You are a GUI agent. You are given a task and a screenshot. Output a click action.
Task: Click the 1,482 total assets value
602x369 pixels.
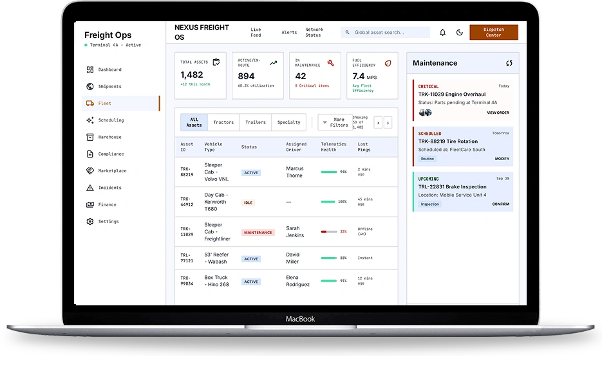coord(192,75)
